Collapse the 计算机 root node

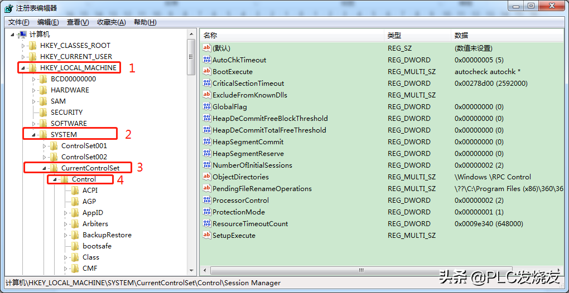coord(13,35)
